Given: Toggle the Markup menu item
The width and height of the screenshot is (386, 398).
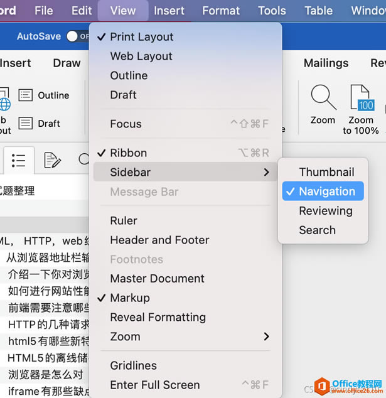Looking at the screenshot, I should [185, 298].
